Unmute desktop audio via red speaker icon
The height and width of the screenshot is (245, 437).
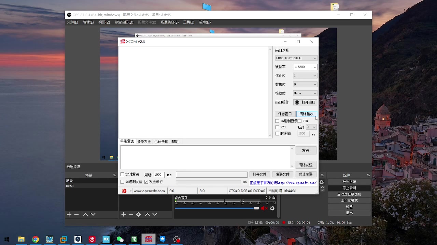[264, 208]
